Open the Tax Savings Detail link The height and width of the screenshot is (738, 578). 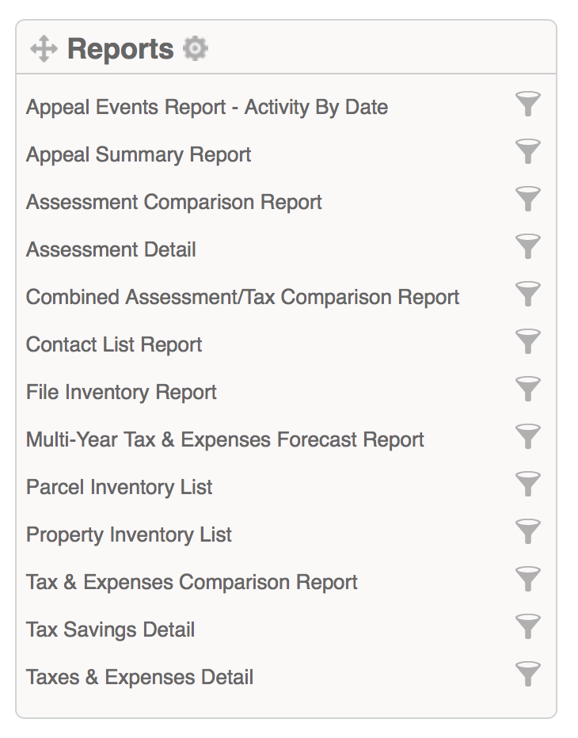pos(110,630)
